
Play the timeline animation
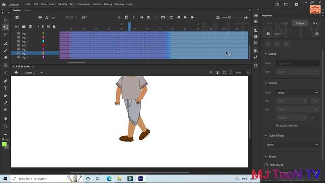[x=185, y=17]
